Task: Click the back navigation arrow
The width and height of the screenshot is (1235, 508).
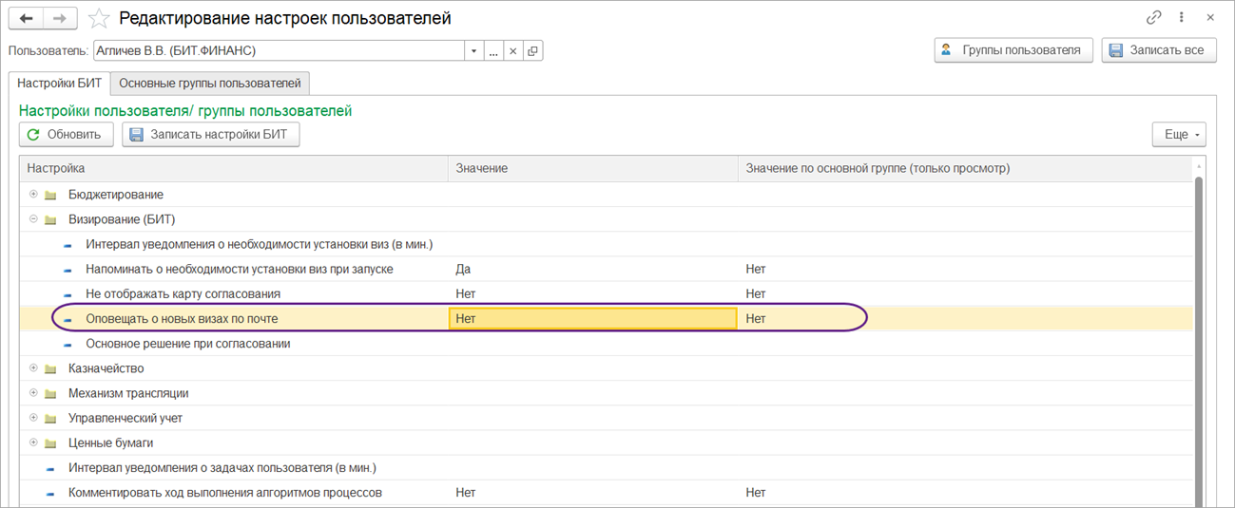Action: point(26,18)
